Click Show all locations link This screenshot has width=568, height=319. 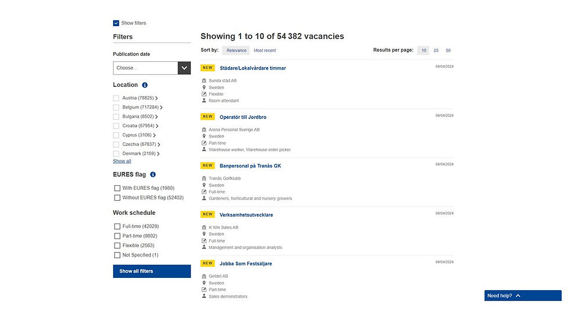122,161
